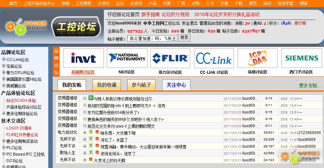Expand the PLC论坛 tree node
The image size is (324, 168).
[4, 147]
